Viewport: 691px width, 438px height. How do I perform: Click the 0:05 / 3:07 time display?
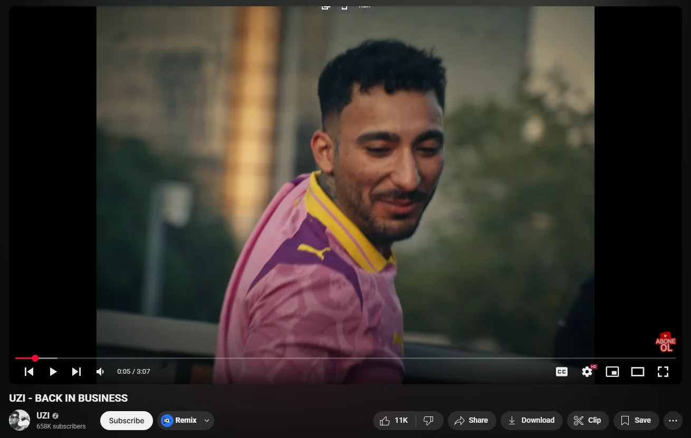tap(133, 372)
